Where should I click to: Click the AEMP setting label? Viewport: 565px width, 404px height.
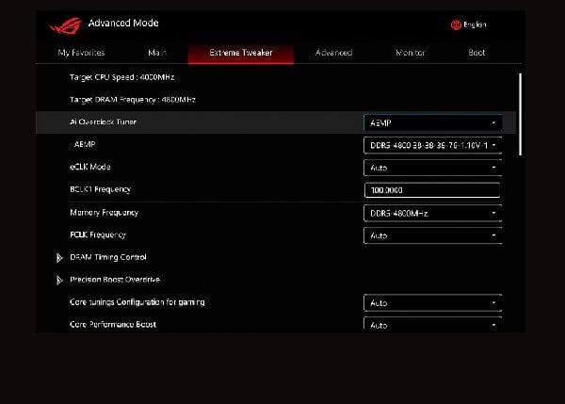point(85,144)
